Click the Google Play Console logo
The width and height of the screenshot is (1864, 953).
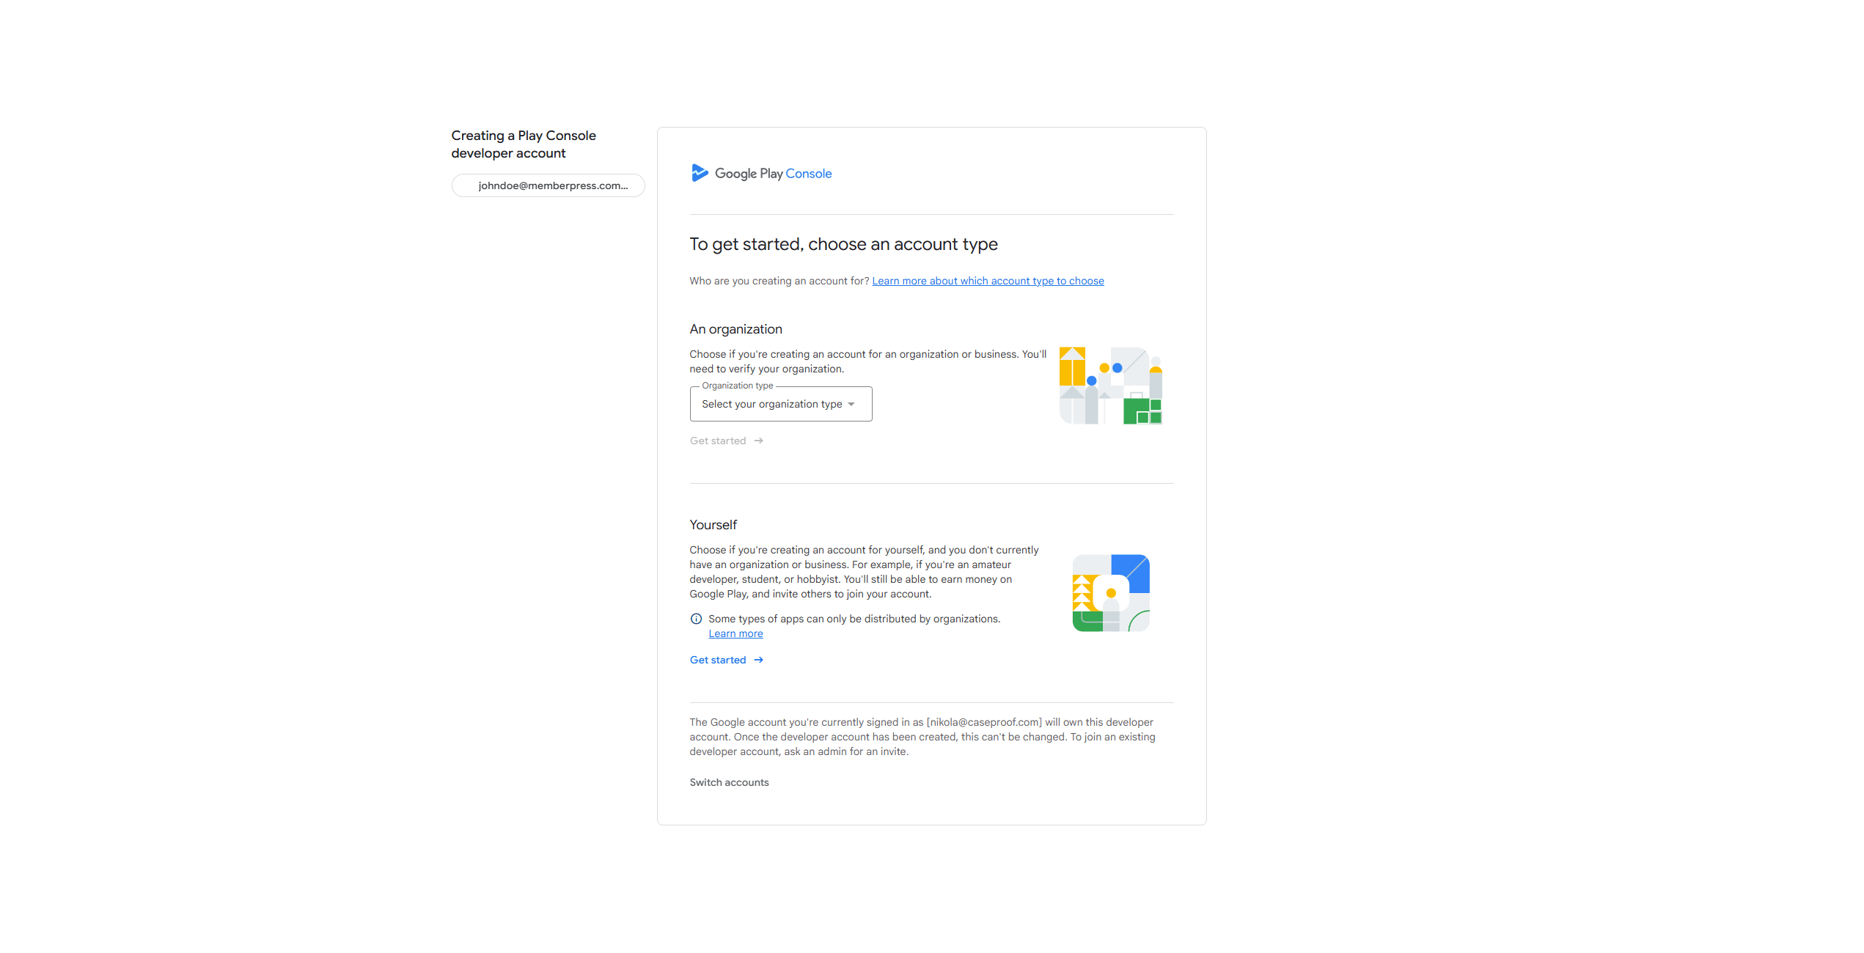point(761,173)
